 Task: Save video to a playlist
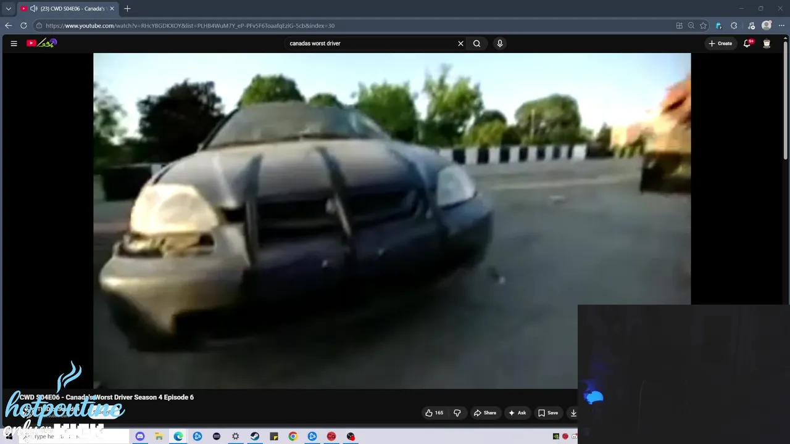coord(548,413)
